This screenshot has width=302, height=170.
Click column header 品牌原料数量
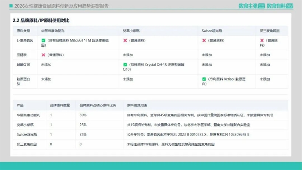(60, 105)
